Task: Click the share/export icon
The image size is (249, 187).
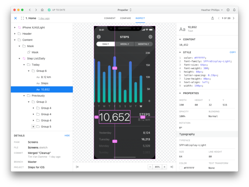Action: point(212,18)
